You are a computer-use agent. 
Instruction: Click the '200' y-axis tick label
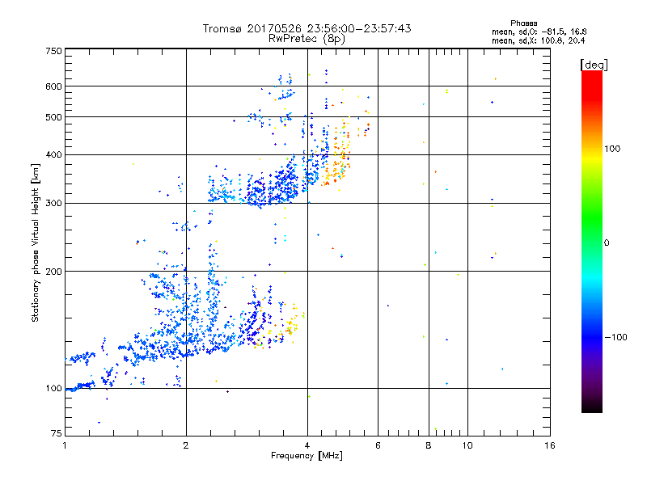coord(54,272)
